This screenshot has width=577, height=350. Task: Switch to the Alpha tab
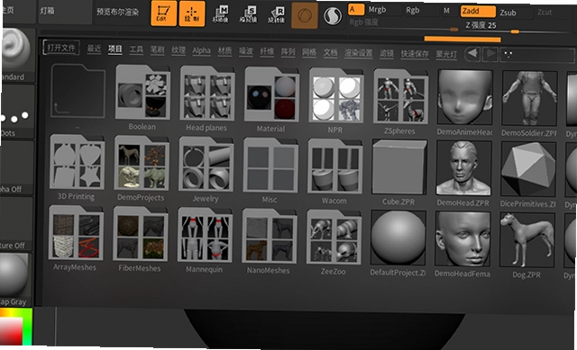201,50
